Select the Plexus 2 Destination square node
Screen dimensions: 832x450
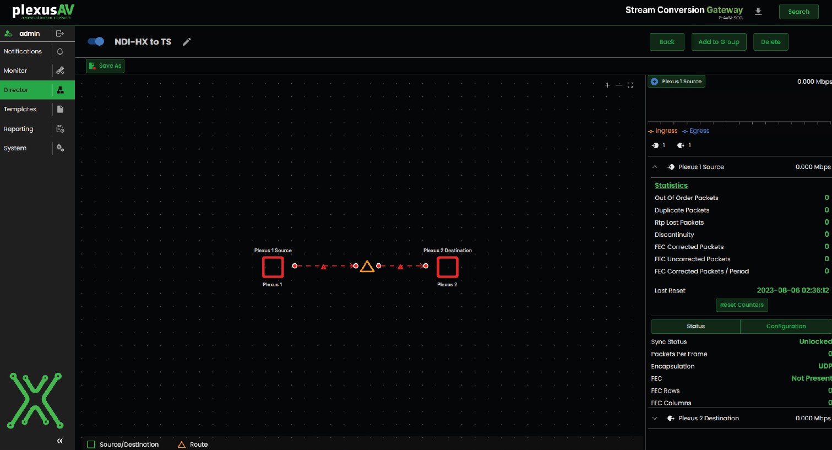[x=447, y=267]
